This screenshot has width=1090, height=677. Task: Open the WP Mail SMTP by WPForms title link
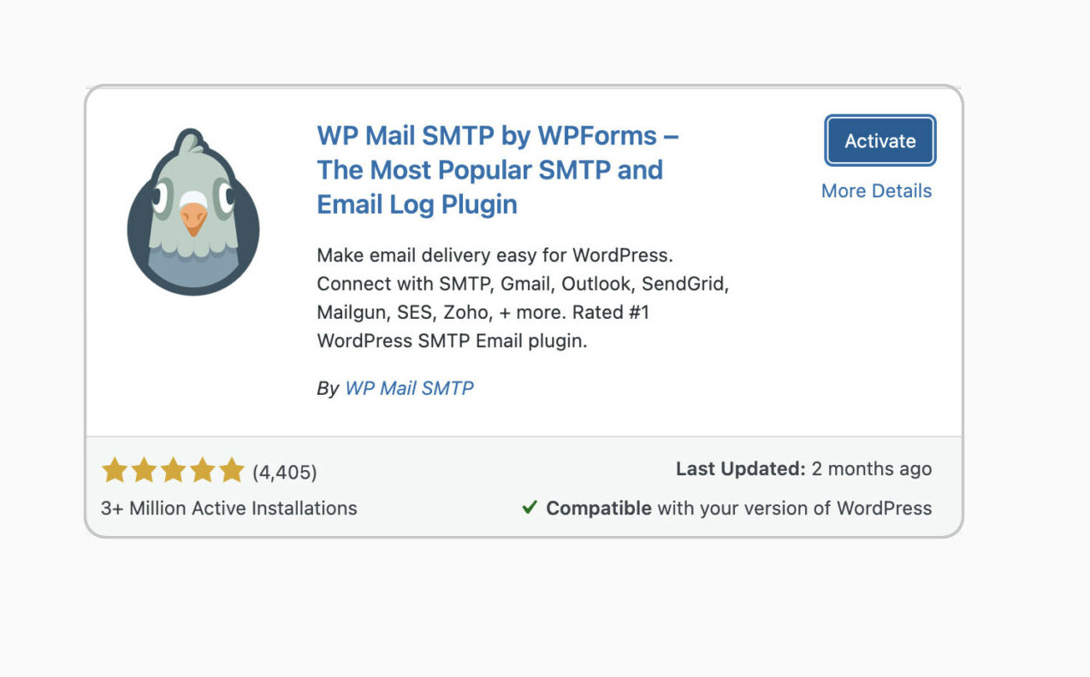[x=498, y=170]
